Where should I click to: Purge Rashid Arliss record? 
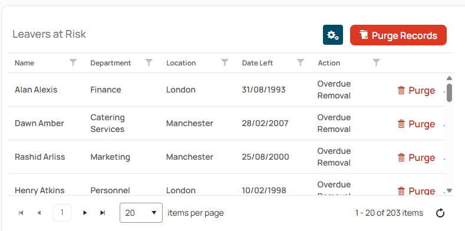tap(416, 157)
